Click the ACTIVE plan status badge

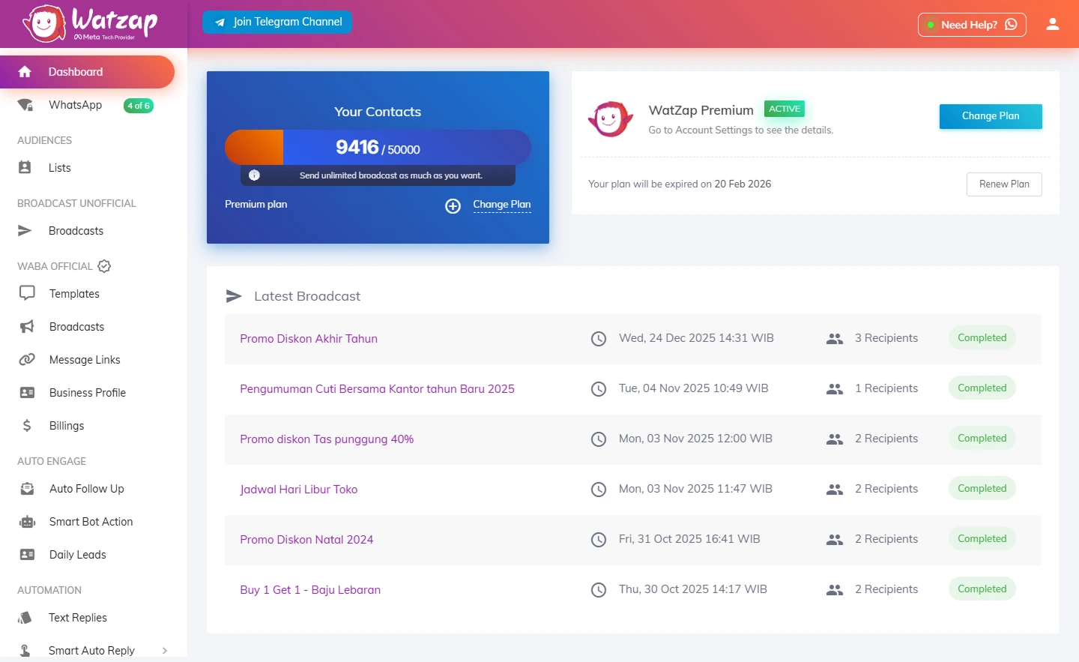(785, 109)
